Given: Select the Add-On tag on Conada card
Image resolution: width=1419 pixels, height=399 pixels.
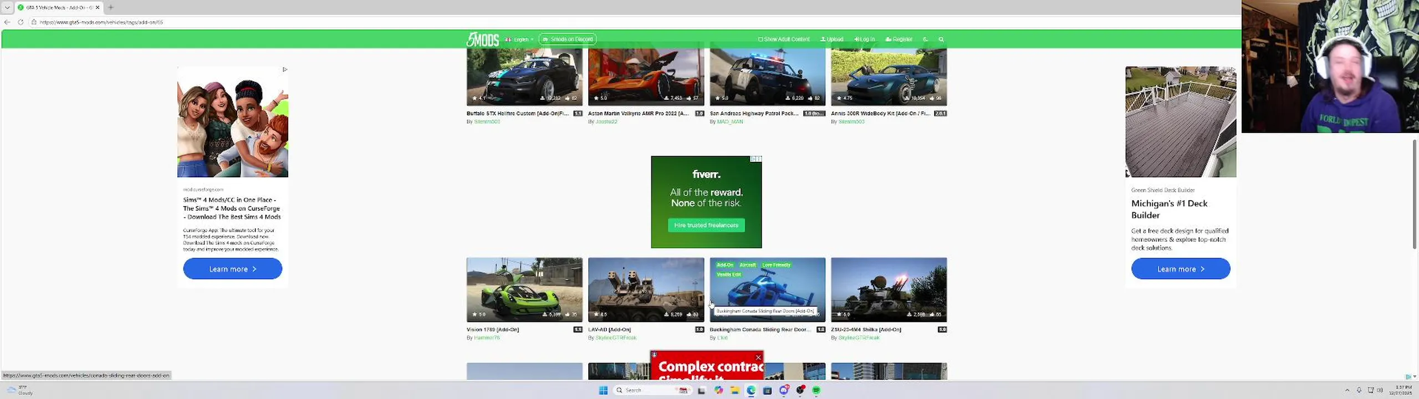Looking at the screenshot, I should [724, 265].
